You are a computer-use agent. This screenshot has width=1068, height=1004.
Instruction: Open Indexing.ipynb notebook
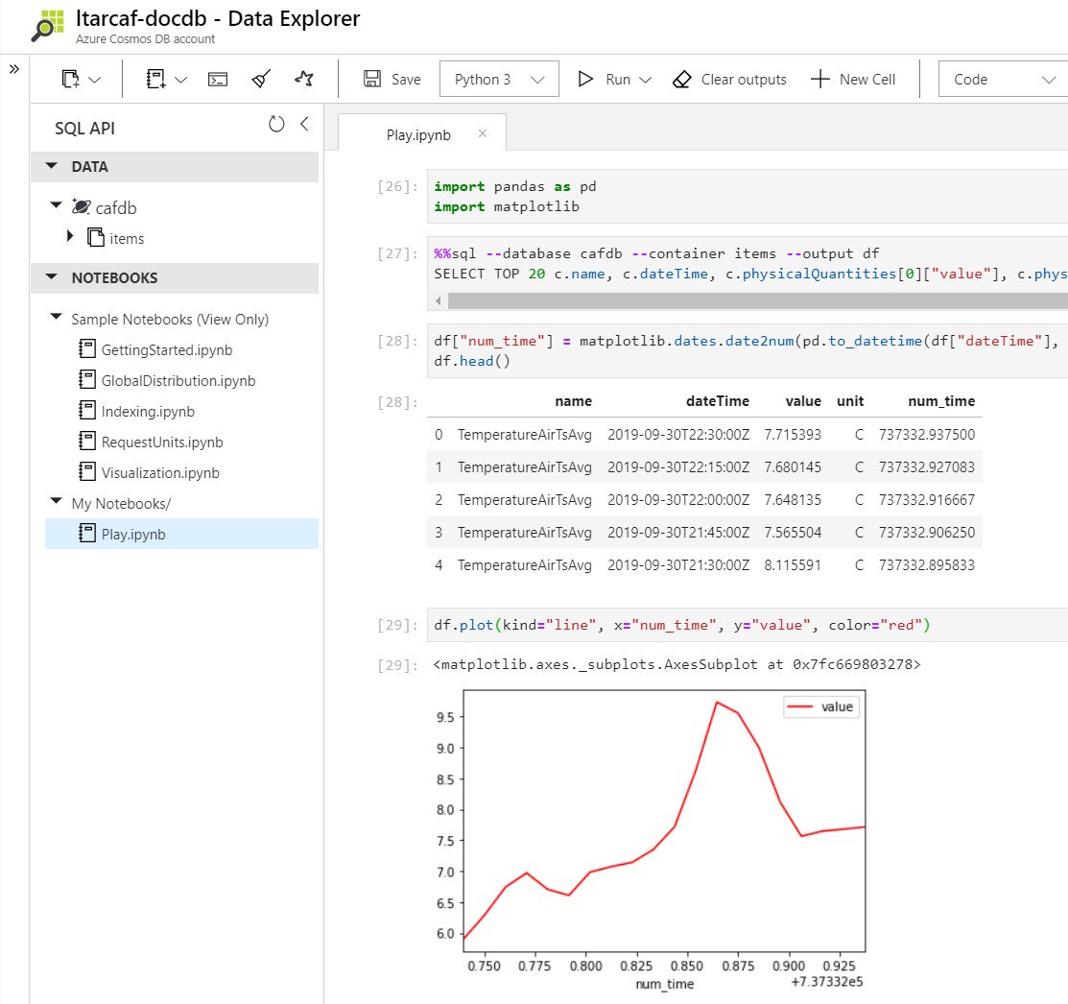click(148, 412)
